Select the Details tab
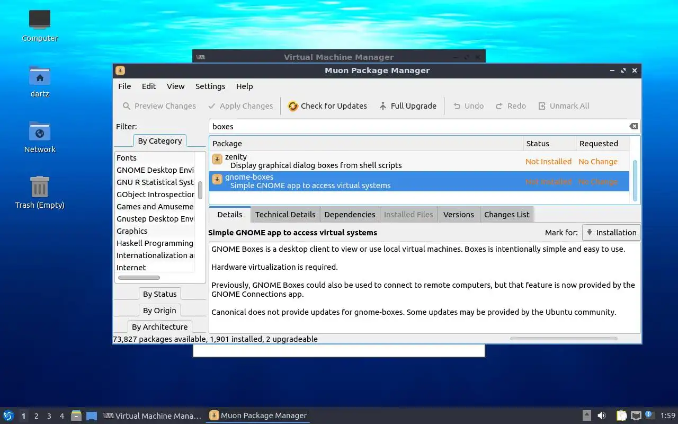678x424 pixels. pos(230,215)
